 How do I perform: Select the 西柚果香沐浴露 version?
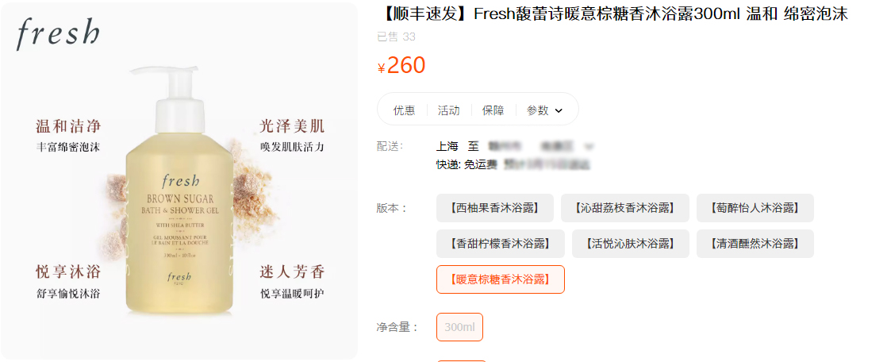[495, 208]
